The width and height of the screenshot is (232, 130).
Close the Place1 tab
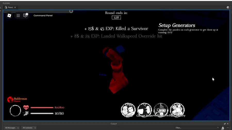point(15,7)
